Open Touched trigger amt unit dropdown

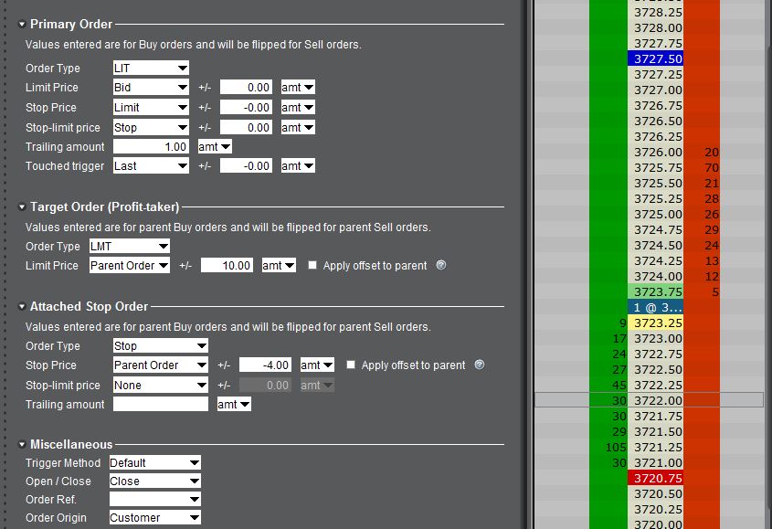coord(298,166)
